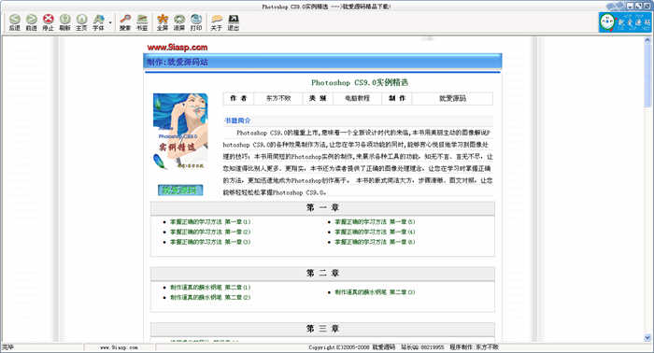Open link 制作逼真的碳水钢笔 第二章(3)

[375, 292]
